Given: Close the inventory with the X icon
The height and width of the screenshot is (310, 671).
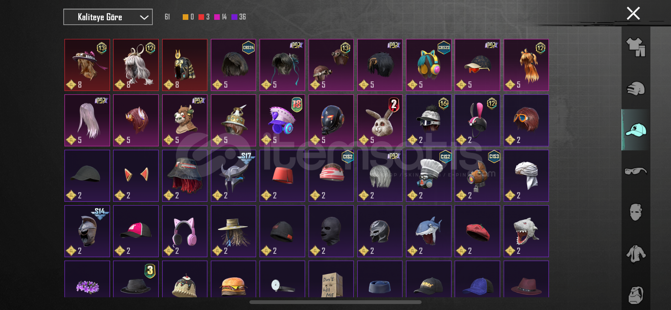Looking at the screenshot, I should point(633,13).
